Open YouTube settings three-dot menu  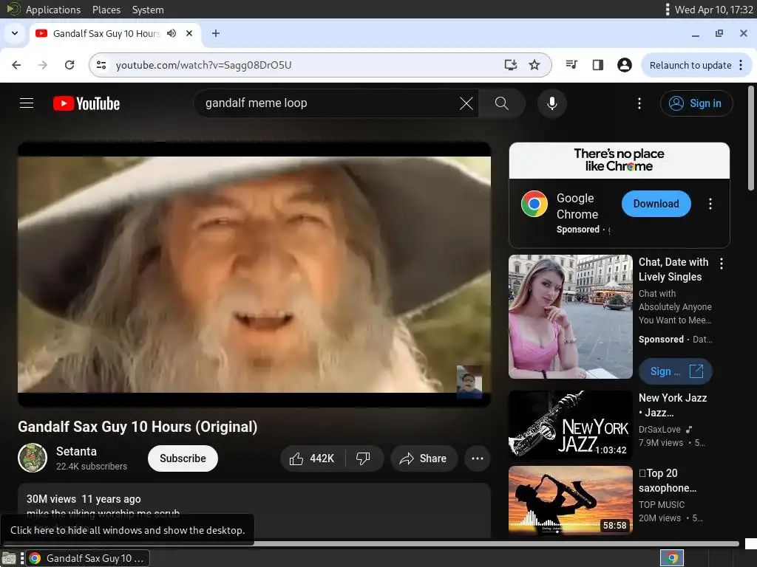(x=639, y=103)
